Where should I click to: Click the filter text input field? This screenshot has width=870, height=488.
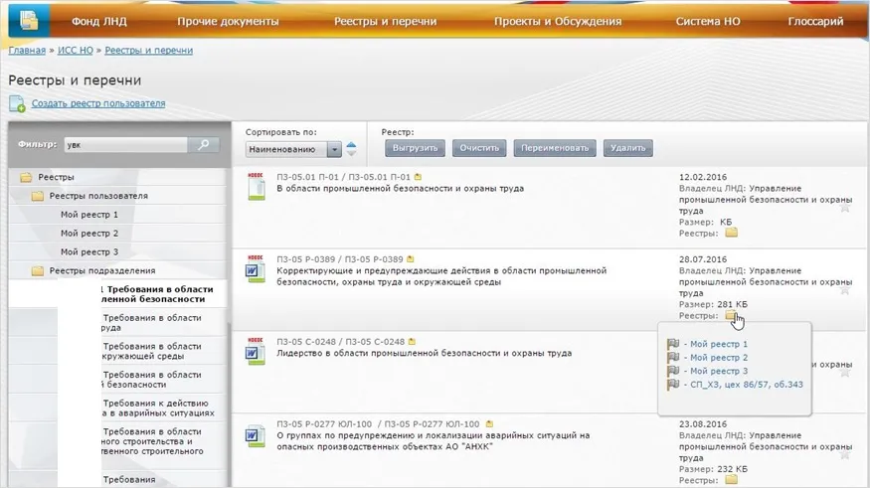click(x=124, y=145)
